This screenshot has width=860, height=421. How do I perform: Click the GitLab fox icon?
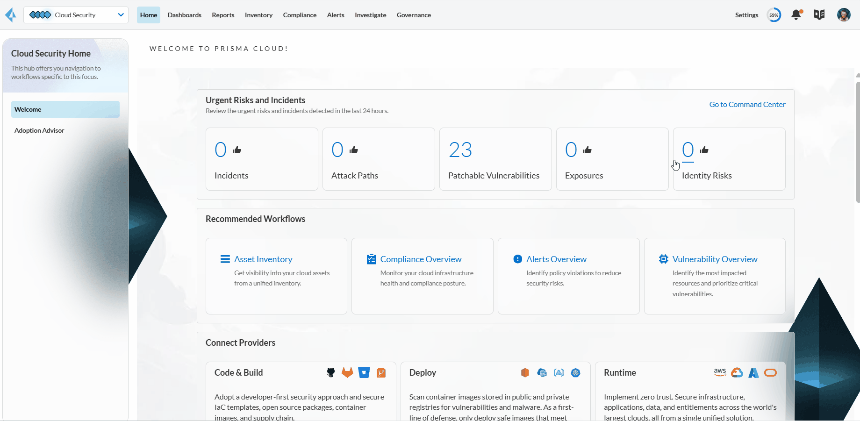[347, 372]
